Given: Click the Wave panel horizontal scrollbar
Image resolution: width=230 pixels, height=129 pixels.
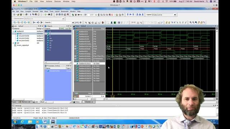Looking at the screenshot, I should point(160,99).
